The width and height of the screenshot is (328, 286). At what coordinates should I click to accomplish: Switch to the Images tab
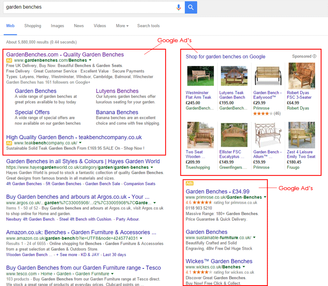click(57, 26)
